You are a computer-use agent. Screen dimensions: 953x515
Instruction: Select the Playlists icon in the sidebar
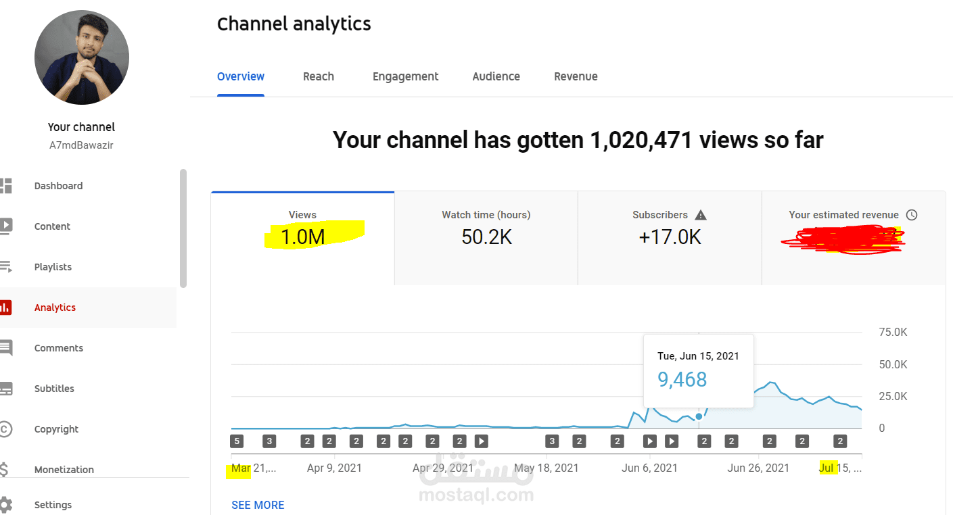pyautogui.click(x=5, y=267)
